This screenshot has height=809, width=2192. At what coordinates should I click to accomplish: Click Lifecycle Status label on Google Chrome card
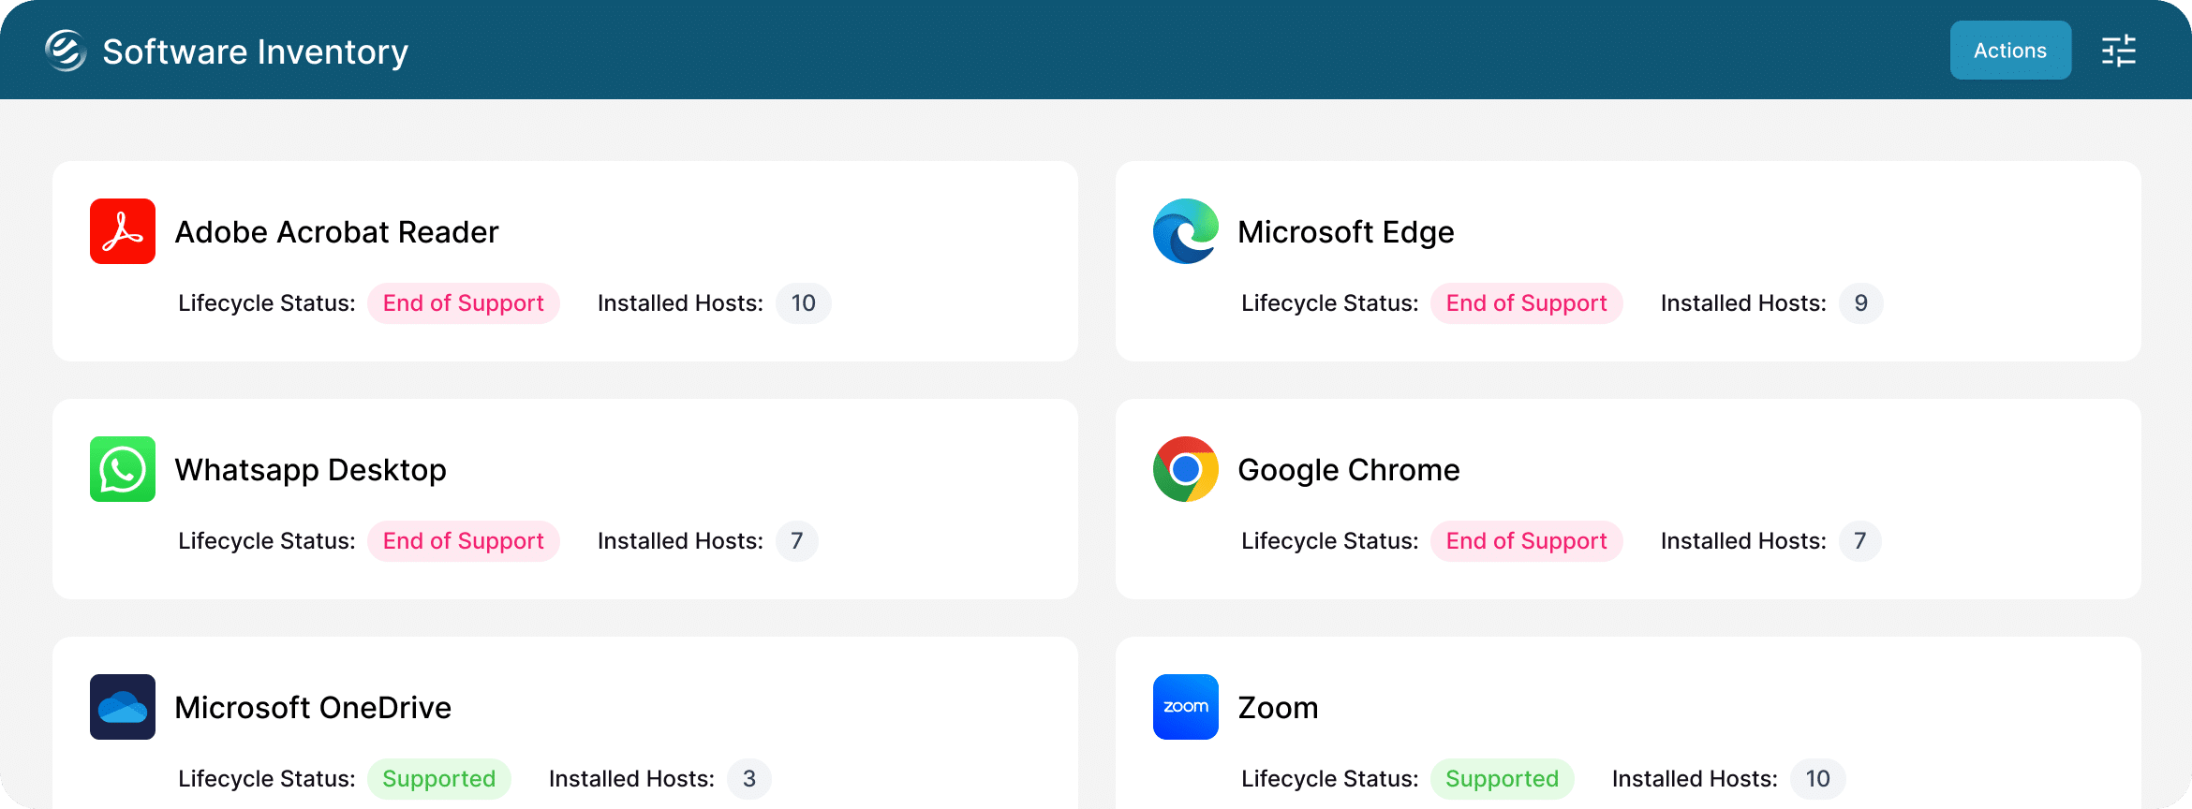[1330, 541]
